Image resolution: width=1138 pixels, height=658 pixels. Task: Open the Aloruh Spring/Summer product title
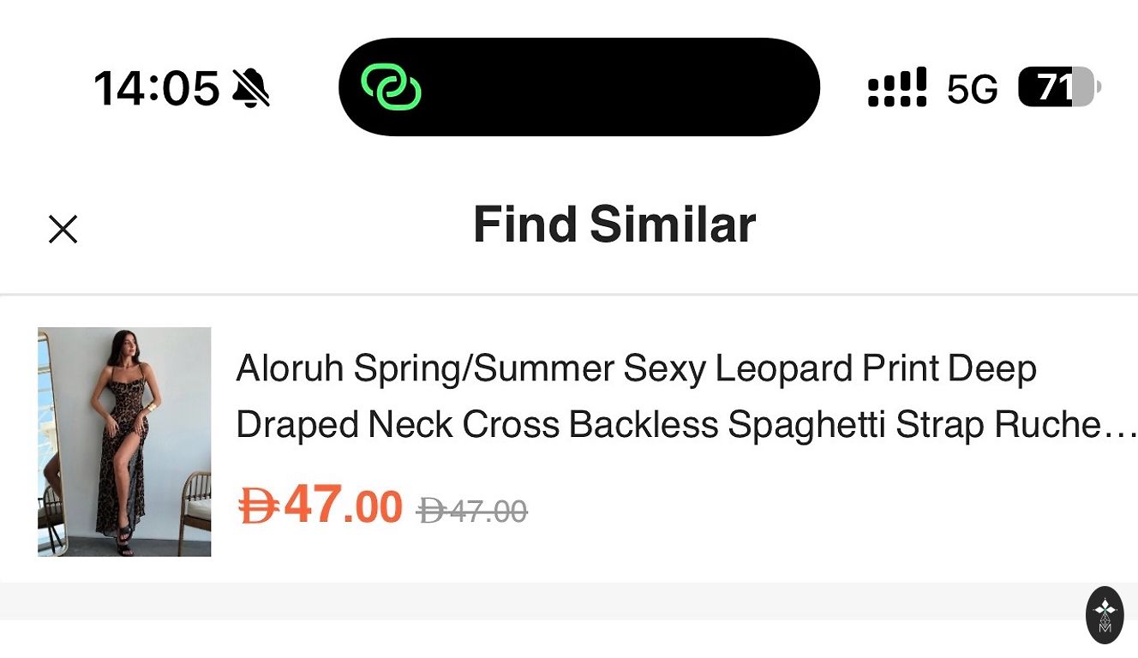[635, 368]
